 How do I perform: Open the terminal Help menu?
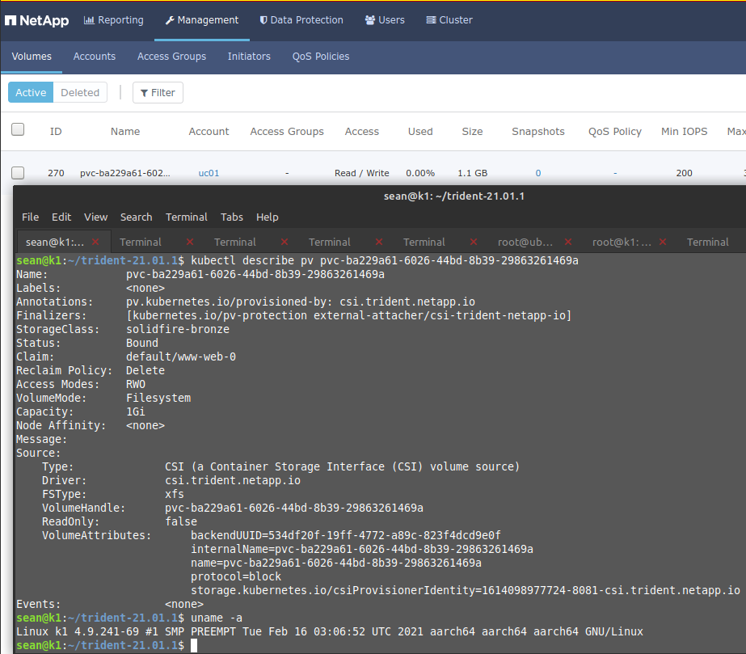point(268,217)
